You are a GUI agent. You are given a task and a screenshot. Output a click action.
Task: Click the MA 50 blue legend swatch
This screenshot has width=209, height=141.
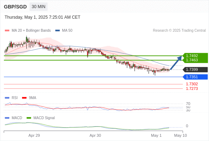click(x=57, y=31)
